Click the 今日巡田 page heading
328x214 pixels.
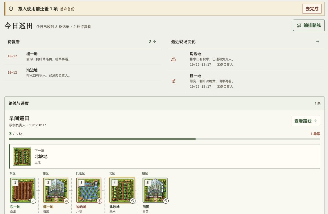point(18,26)
